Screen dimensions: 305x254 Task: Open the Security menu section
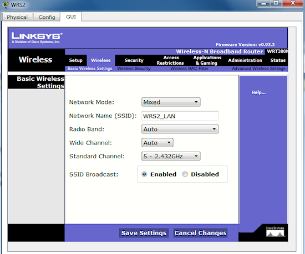coord(134,60)
